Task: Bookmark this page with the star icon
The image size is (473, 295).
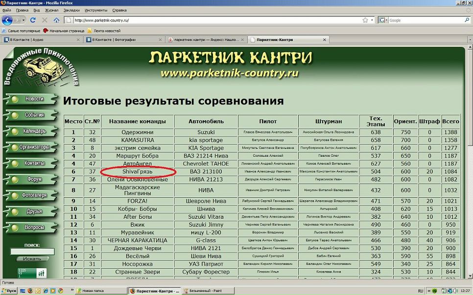Action: (365, 20)
